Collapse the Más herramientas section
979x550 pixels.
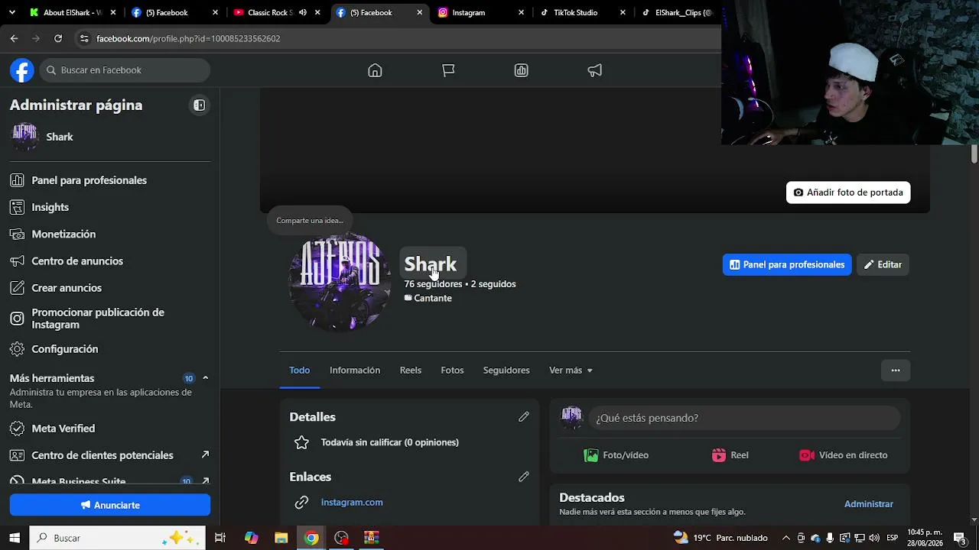[205, 378]
